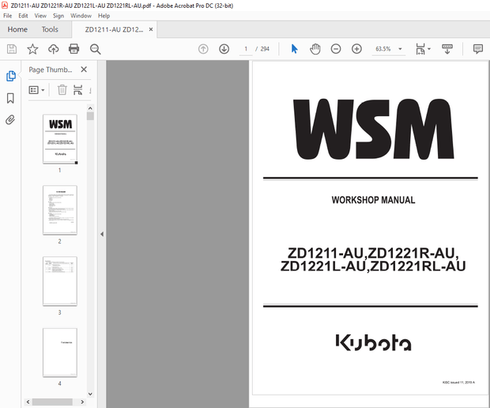Image resolution: width=490 pixels, height=408 pixels.
Task: Select page 3 thumbnail
Action: [59, 281]
